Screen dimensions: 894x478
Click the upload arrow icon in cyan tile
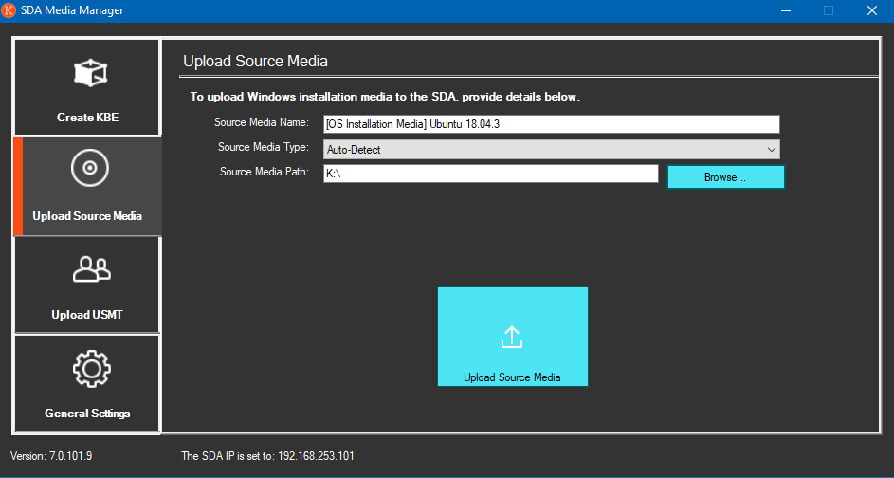point(512,336)
